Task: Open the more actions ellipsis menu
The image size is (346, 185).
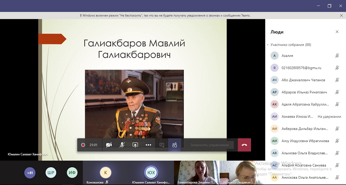Action: pos(149,145)
